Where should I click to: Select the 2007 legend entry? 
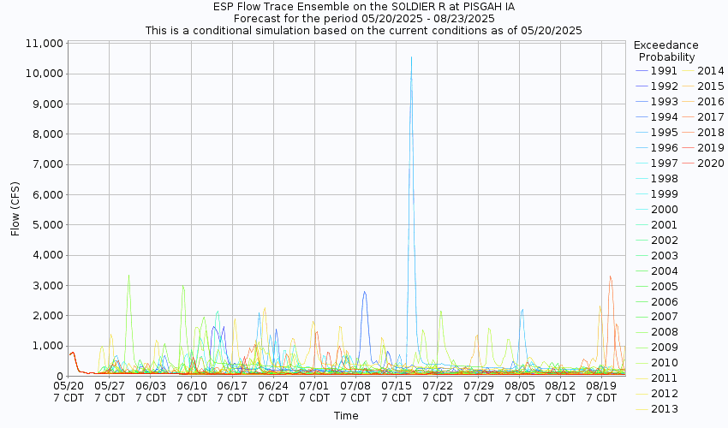click(x=657, y=317)
